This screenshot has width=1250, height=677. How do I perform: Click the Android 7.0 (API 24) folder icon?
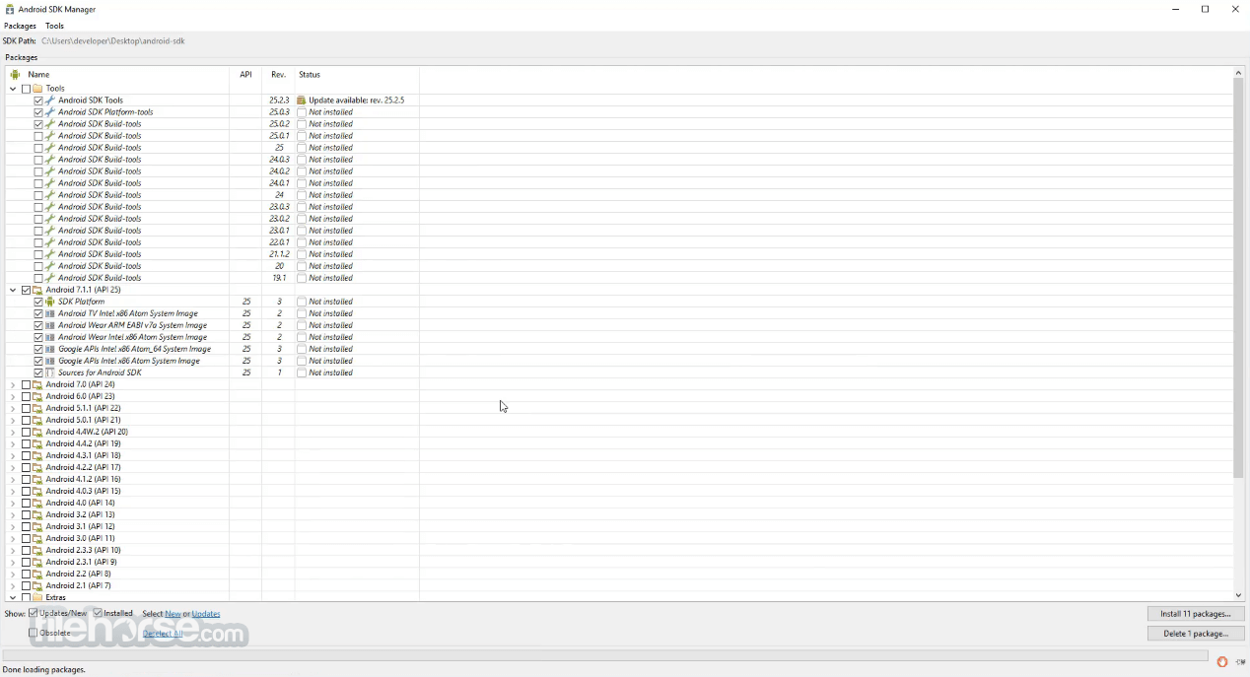(x=38, y=384)
